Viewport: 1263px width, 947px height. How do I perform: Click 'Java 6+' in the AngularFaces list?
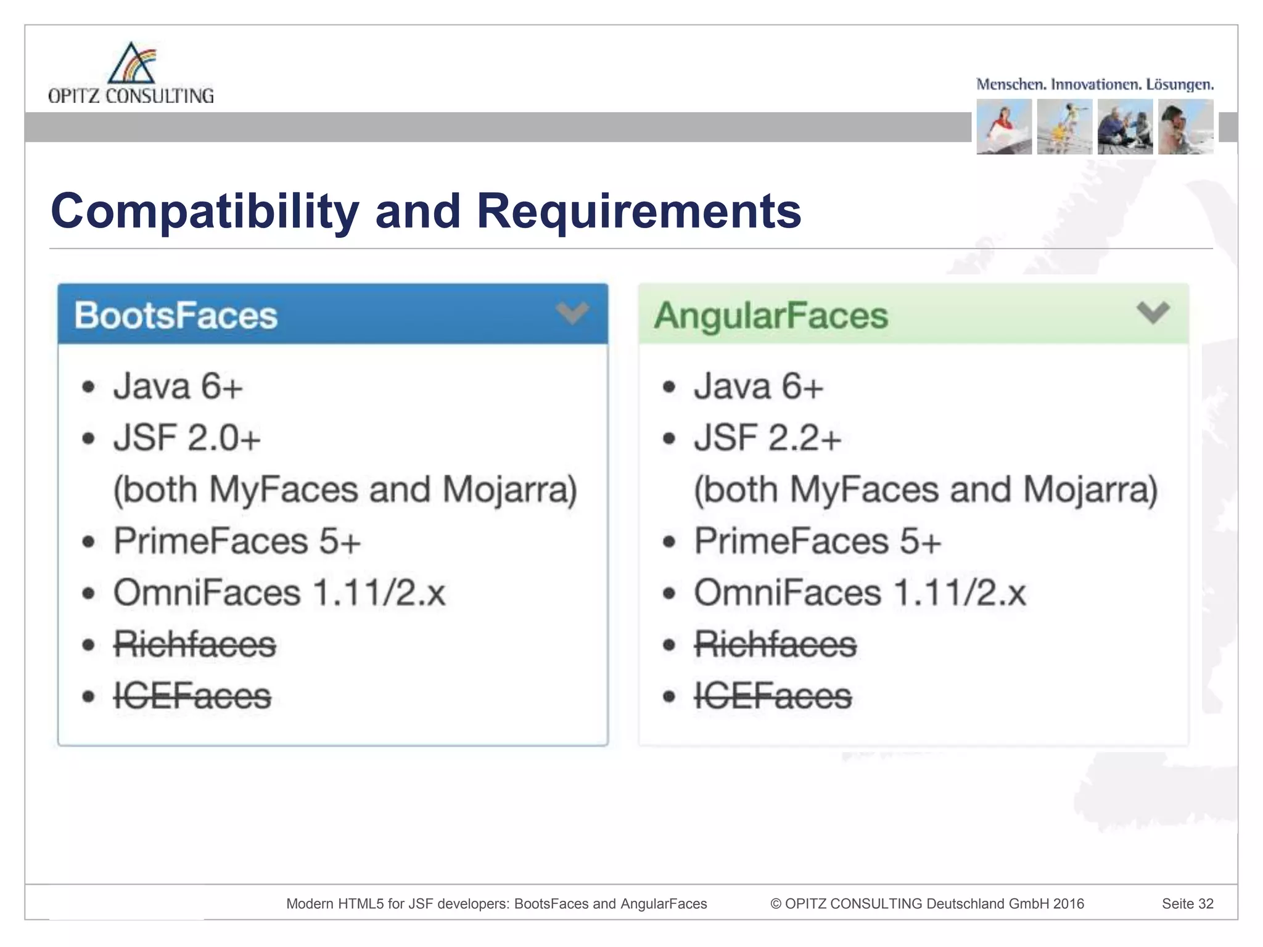(x=759, y=387)
